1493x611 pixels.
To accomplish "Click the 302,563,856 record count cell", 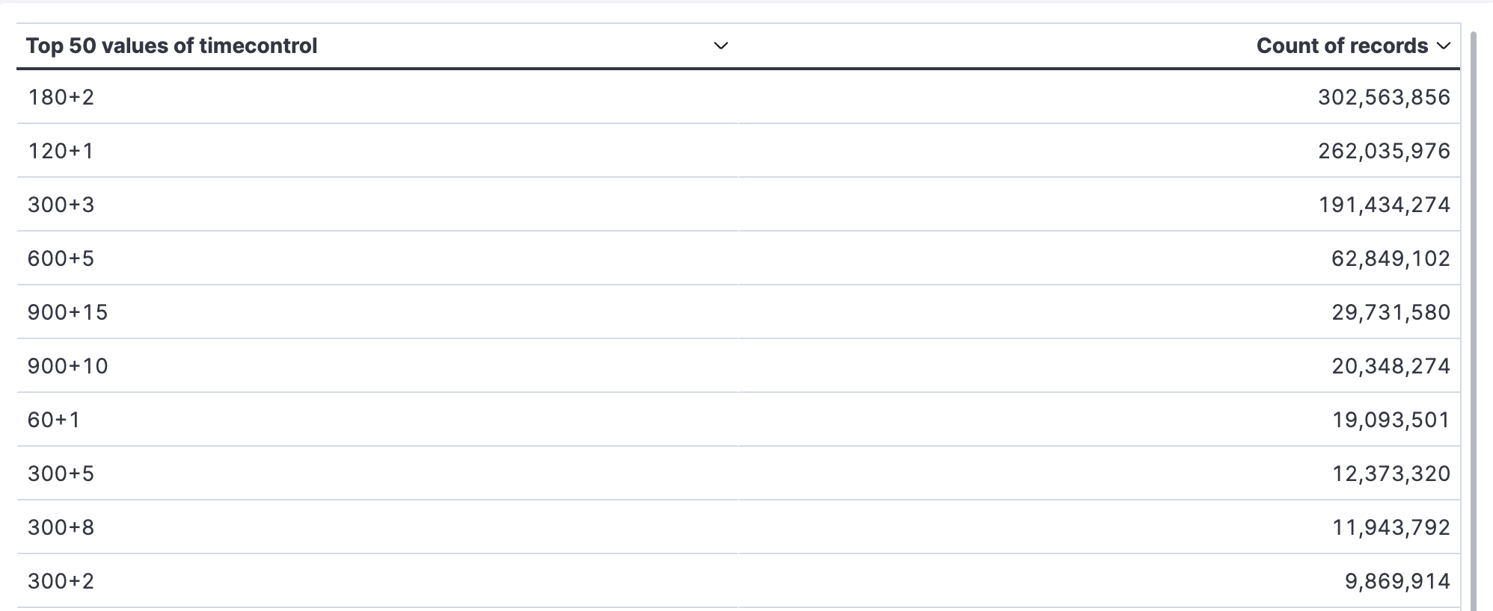I will 1099,97.
